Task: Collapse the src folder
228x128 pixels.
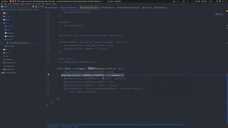Action: pyautogui.click(x=2, y=23)
